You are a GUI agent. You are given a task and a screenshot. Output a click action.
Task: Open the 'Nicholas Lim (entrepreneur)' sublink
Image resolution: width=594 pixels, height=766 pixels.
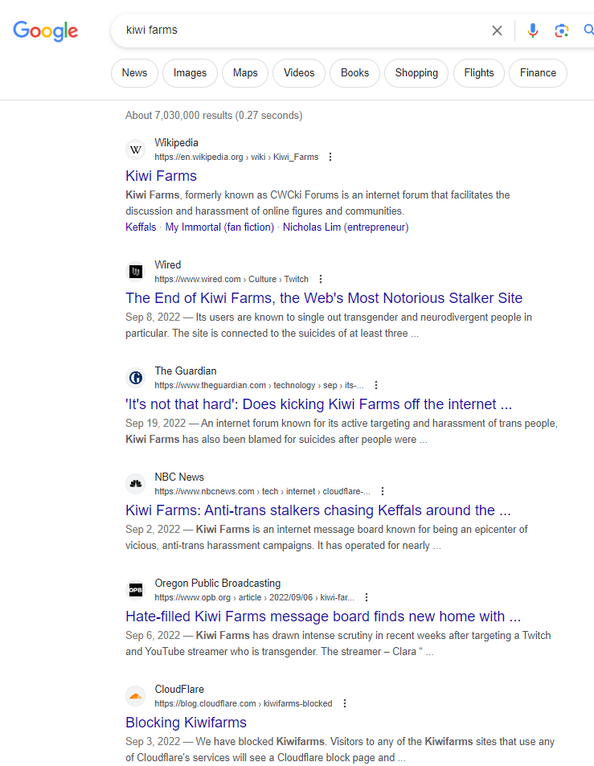346,227
